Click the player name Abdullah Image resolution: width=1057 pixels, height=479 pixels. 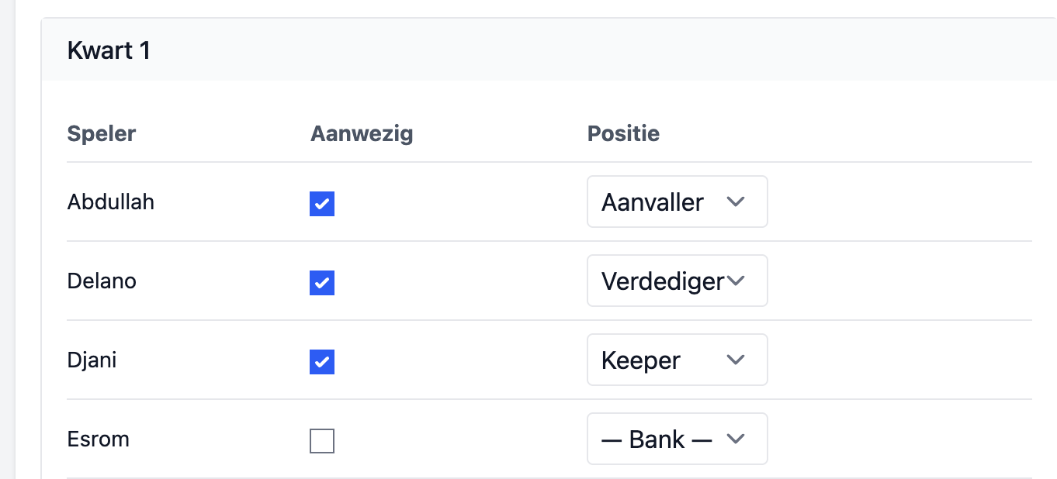[x=110, y=202]
